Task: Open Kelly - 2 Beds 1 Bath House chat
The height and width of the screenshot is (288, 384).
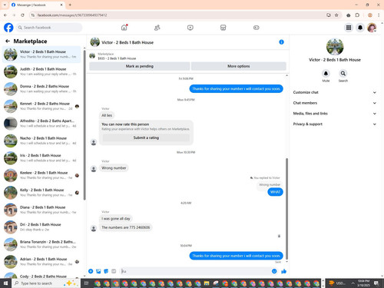Action: 41,193
